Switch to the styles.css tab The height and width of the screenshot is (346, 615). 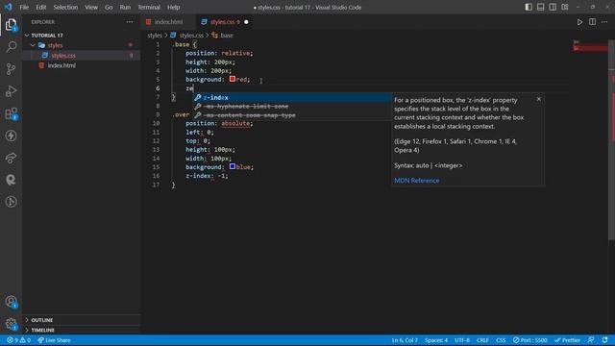(x=225, y=22)
